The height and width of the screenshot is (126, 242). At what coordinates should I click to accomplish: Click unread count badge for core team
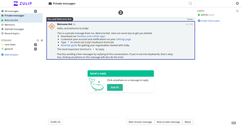pos(35,44)
